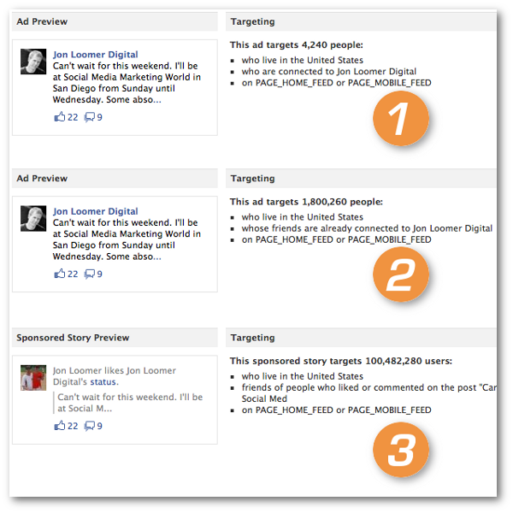Click first ad's 'who live in the United States'
The image size is (513, 513).
tap(303, 60)
